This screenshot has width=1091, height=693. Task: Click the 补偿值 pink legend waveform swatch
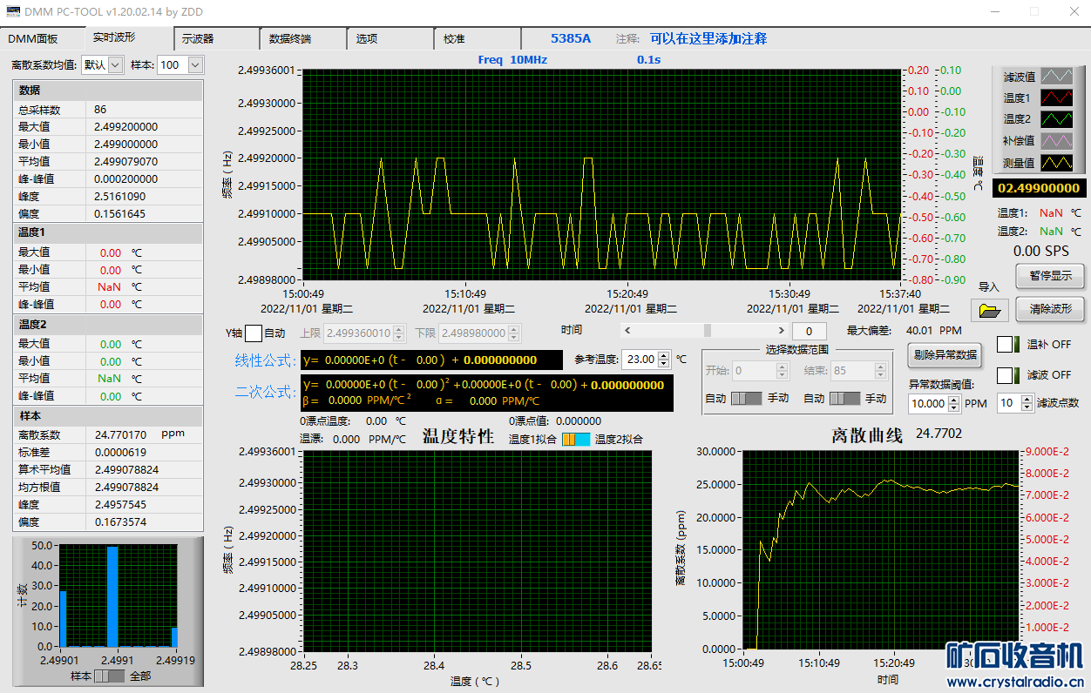1059,140
